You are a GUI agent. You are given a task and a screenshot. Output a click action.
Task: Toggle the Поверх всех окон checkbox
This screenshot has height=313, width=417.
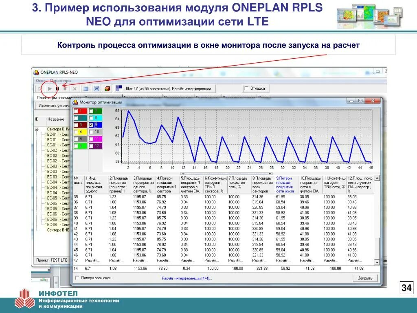point(77,278)
